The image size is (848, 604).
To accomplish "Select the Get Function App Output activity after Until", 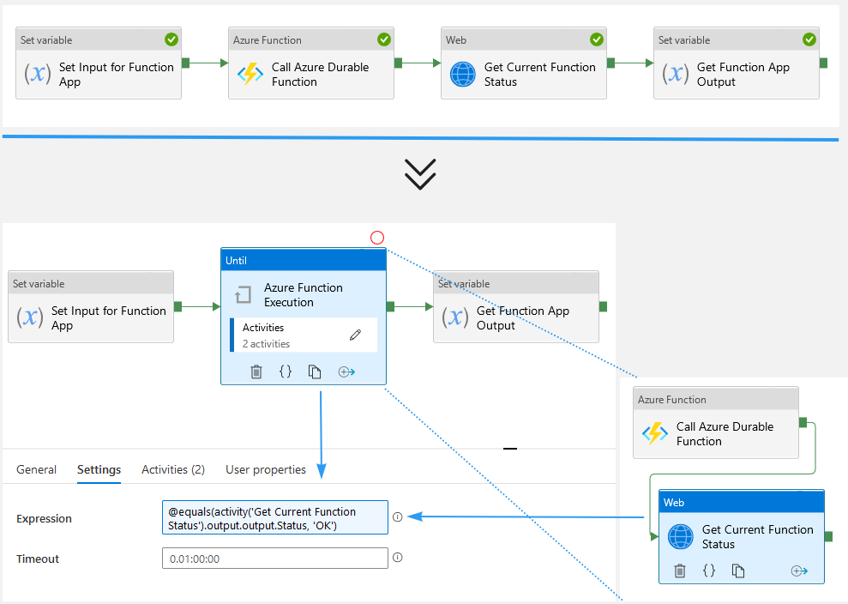I will point(516,307).
